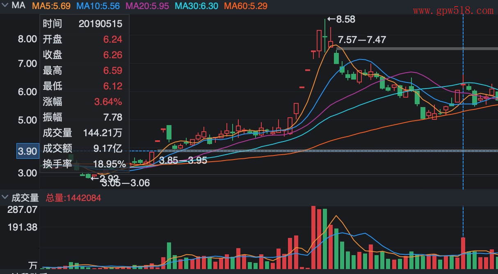Click the dashed blue vertical crosshair line
This screenshot has height=274, width=498.
463,123
